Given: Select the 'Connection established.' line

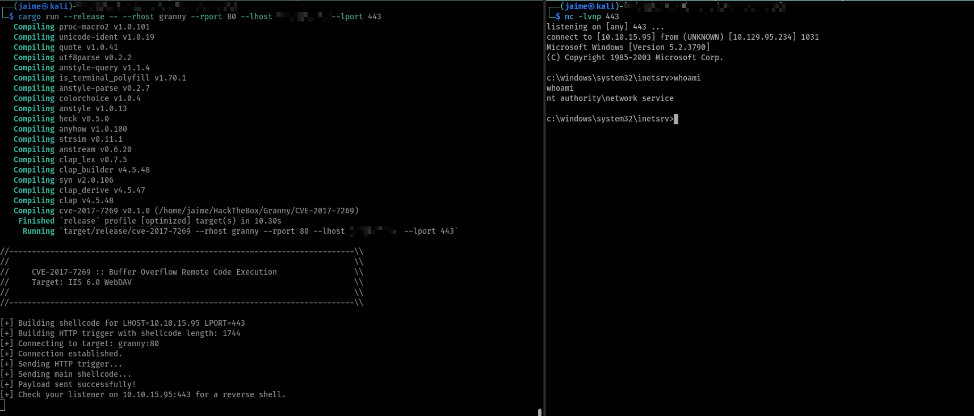Looking at the screenshot, I should 61,354.
